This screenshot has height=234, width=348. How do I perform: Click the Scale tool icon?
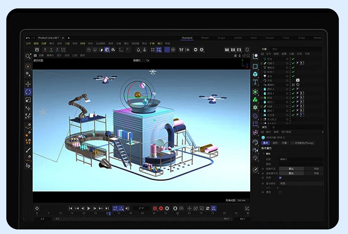(28, 100)
